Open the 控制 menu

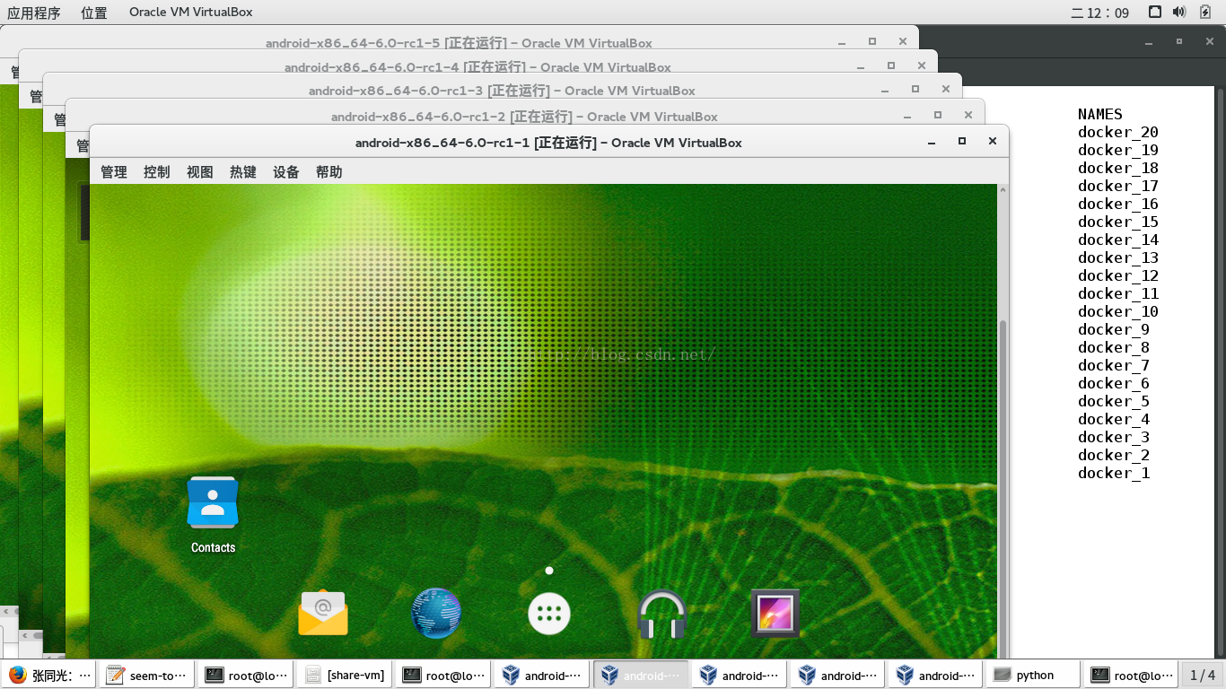point(157,172)
